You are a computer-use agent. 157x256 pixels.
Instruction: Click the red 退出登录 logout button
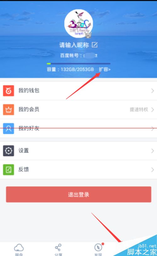click(78, 194)
